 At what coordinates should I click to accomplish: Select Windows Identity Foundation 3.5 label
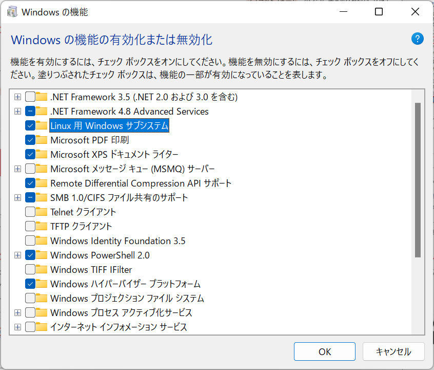pyautogui.click(x=118, y=241)
